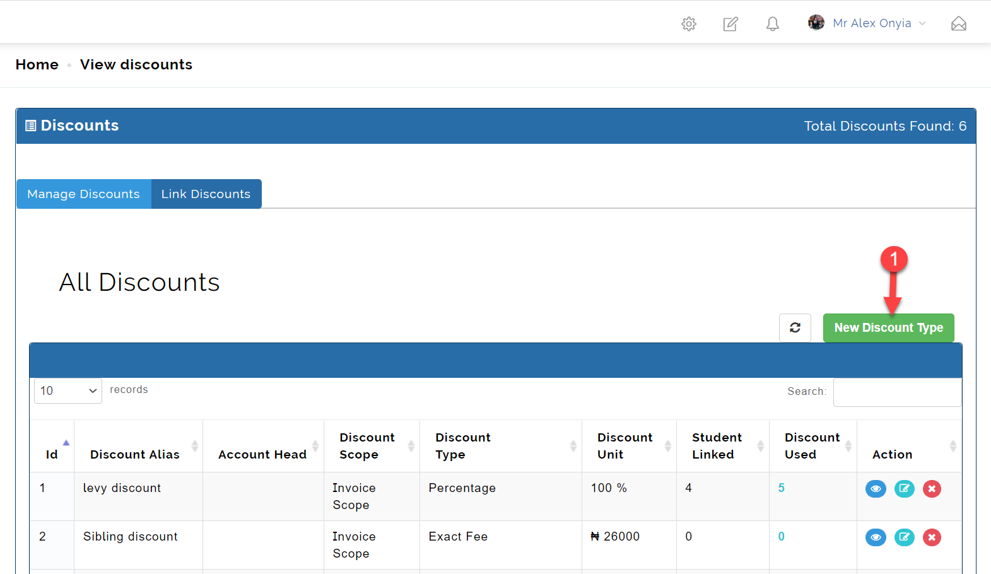Click the refresh discounts icon button

pos(795,328)
